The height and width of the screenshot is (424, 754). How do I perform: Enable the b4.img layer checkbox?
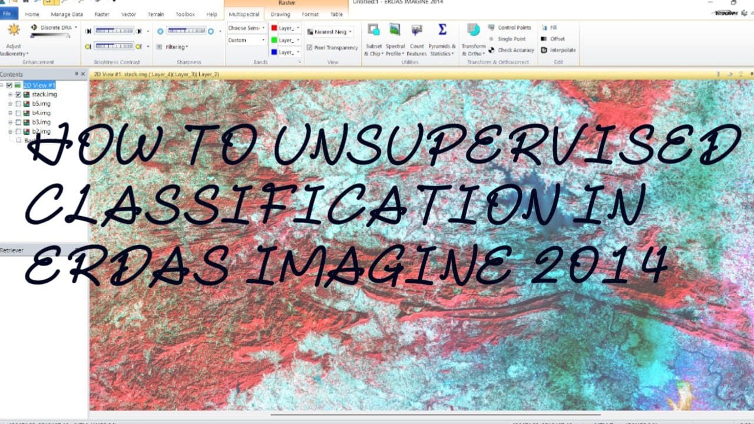click(x=18, y=113)
